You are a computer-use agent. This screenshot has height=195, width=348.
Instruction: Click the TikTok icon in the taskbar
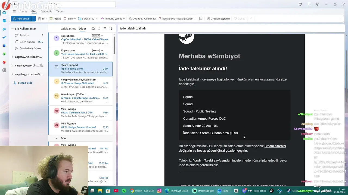[x=271, y=191]
